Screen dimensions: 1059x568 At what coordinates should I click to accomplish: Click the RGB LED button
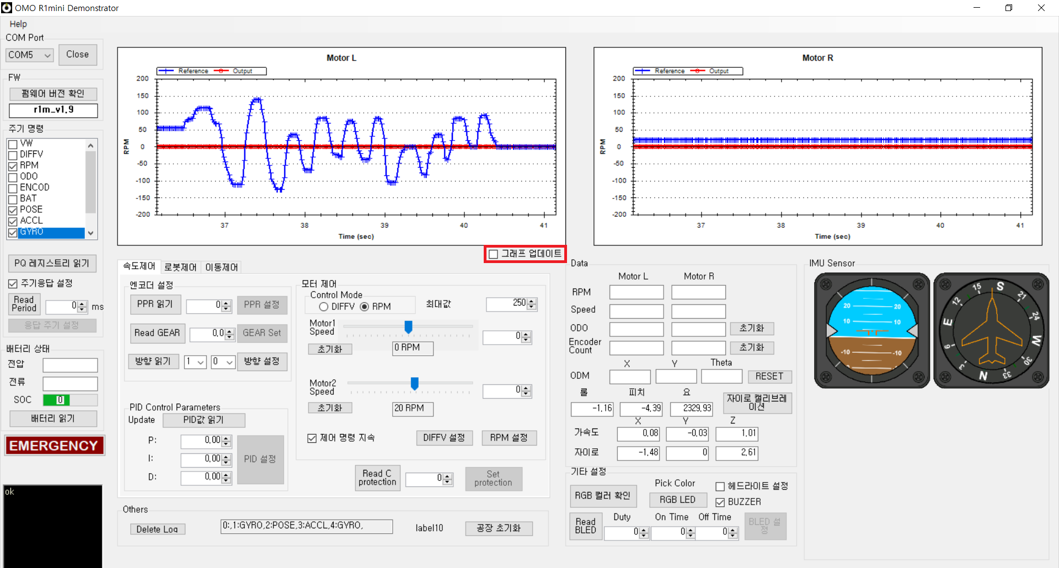677,500
